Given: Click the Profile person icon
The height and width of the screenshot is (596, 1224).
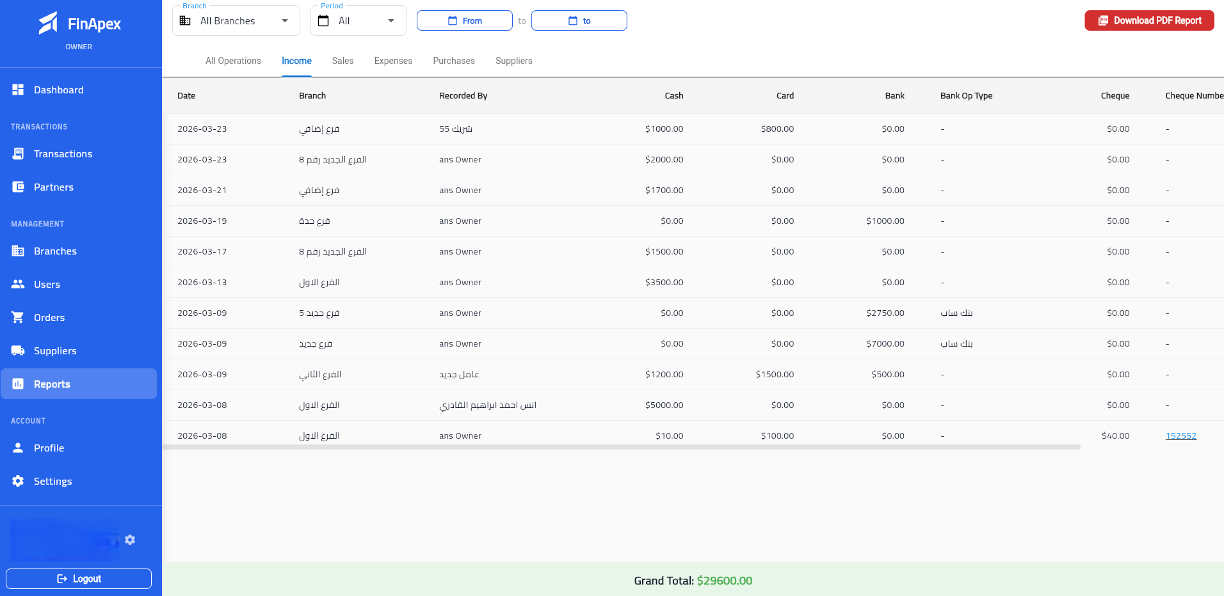Looking at the screenshot, I should coord(18,448).
